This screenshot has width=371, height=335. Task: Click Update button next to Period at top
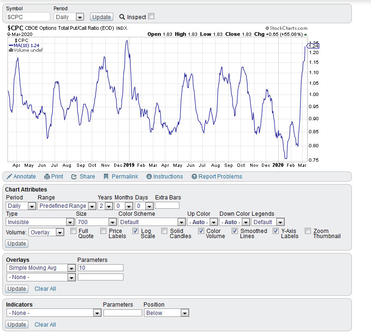(101, 17)
